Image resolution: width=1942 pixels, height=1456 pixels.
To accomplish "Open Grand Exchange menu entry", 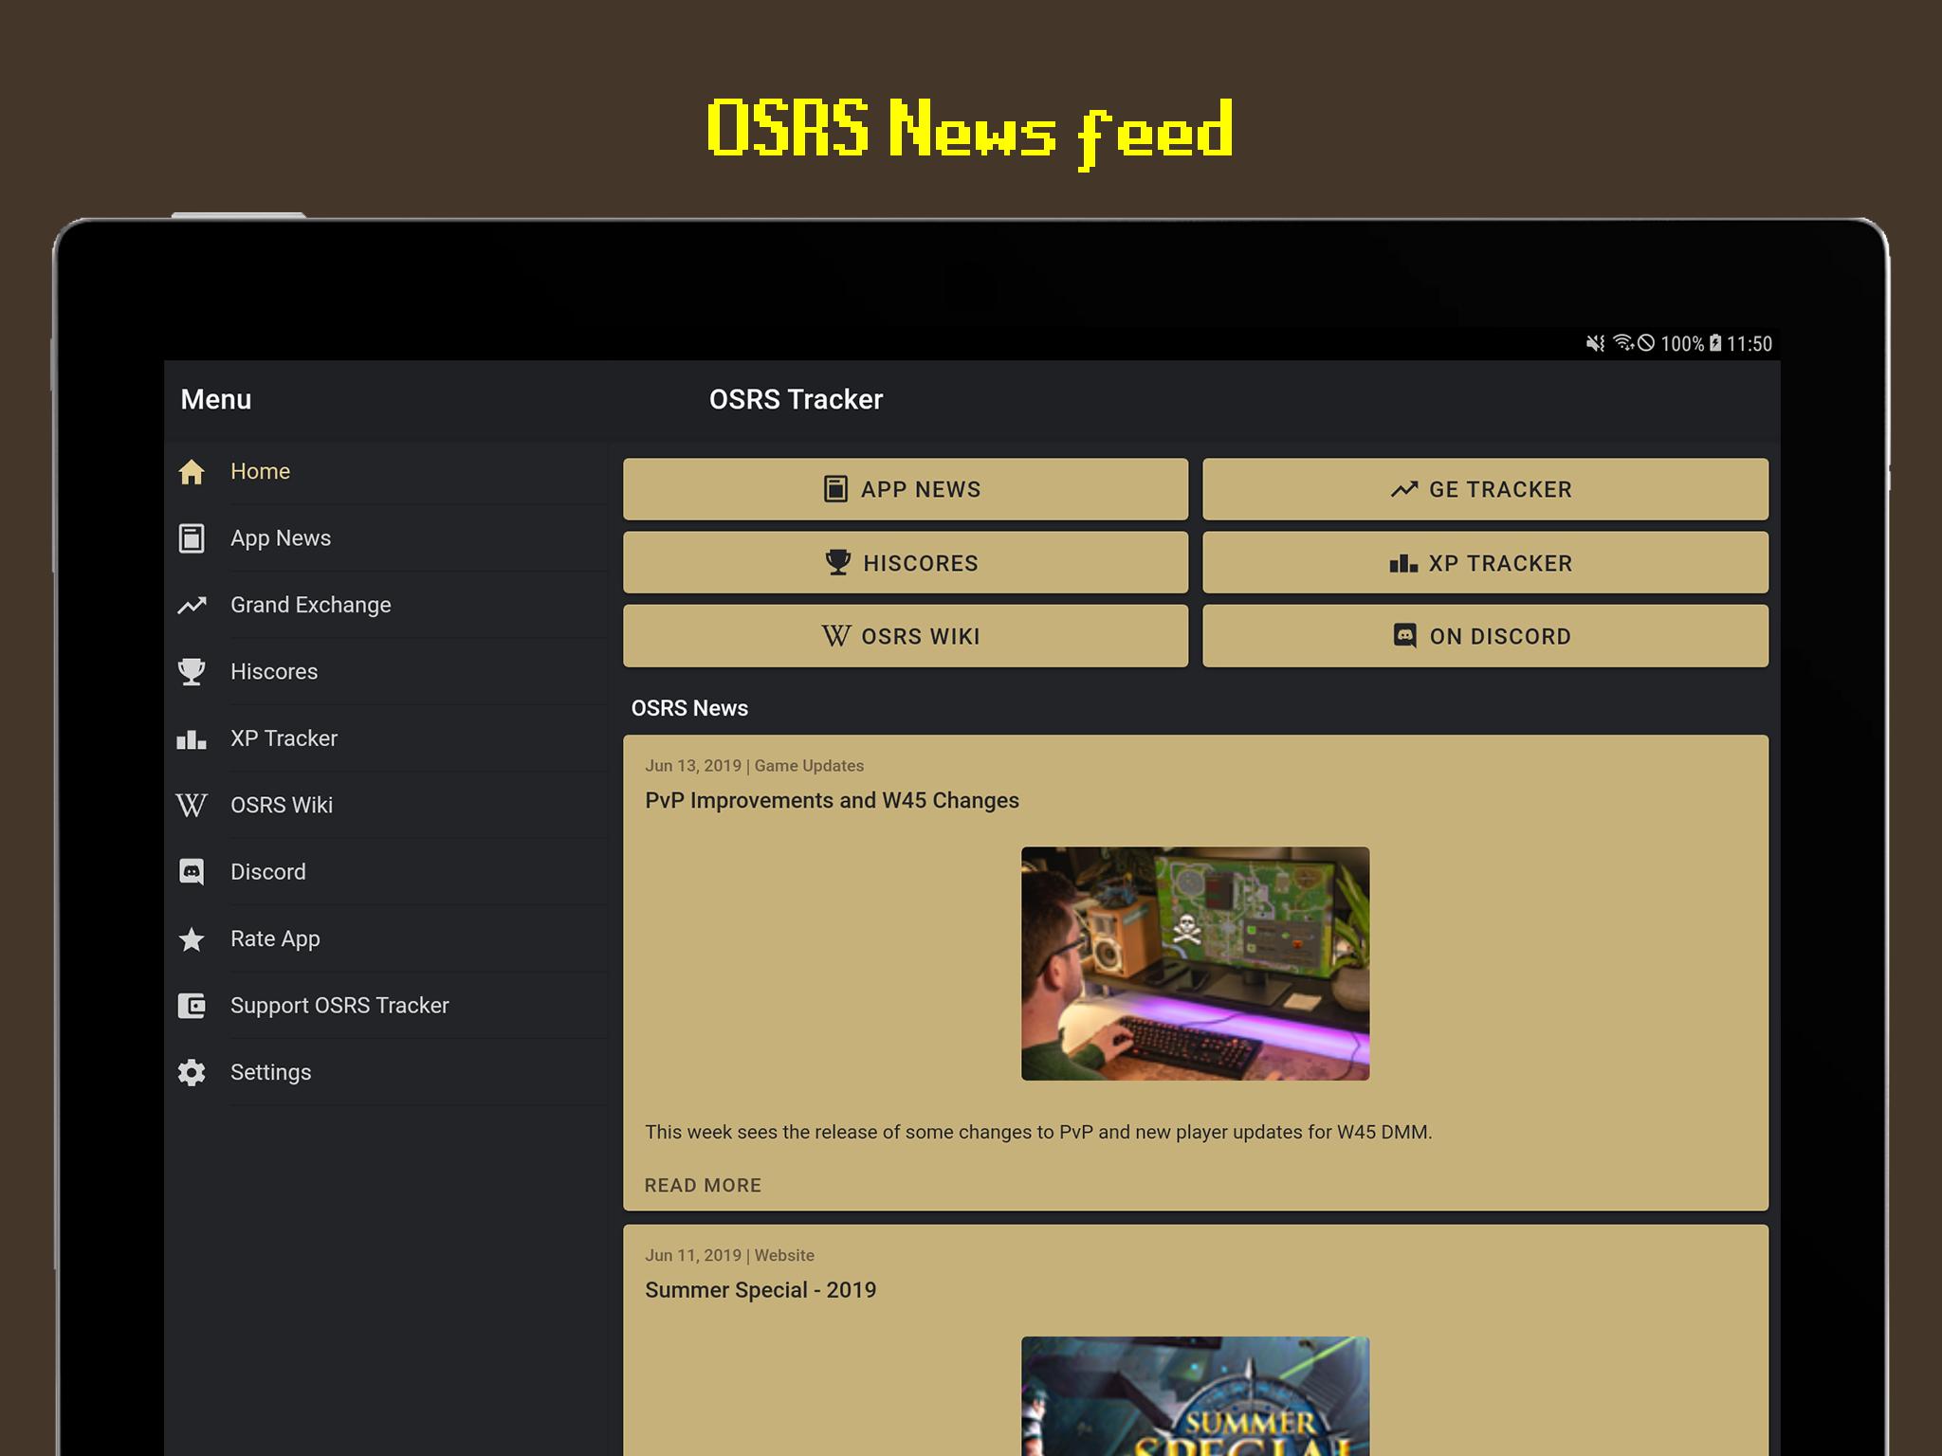I will (386, 605).
